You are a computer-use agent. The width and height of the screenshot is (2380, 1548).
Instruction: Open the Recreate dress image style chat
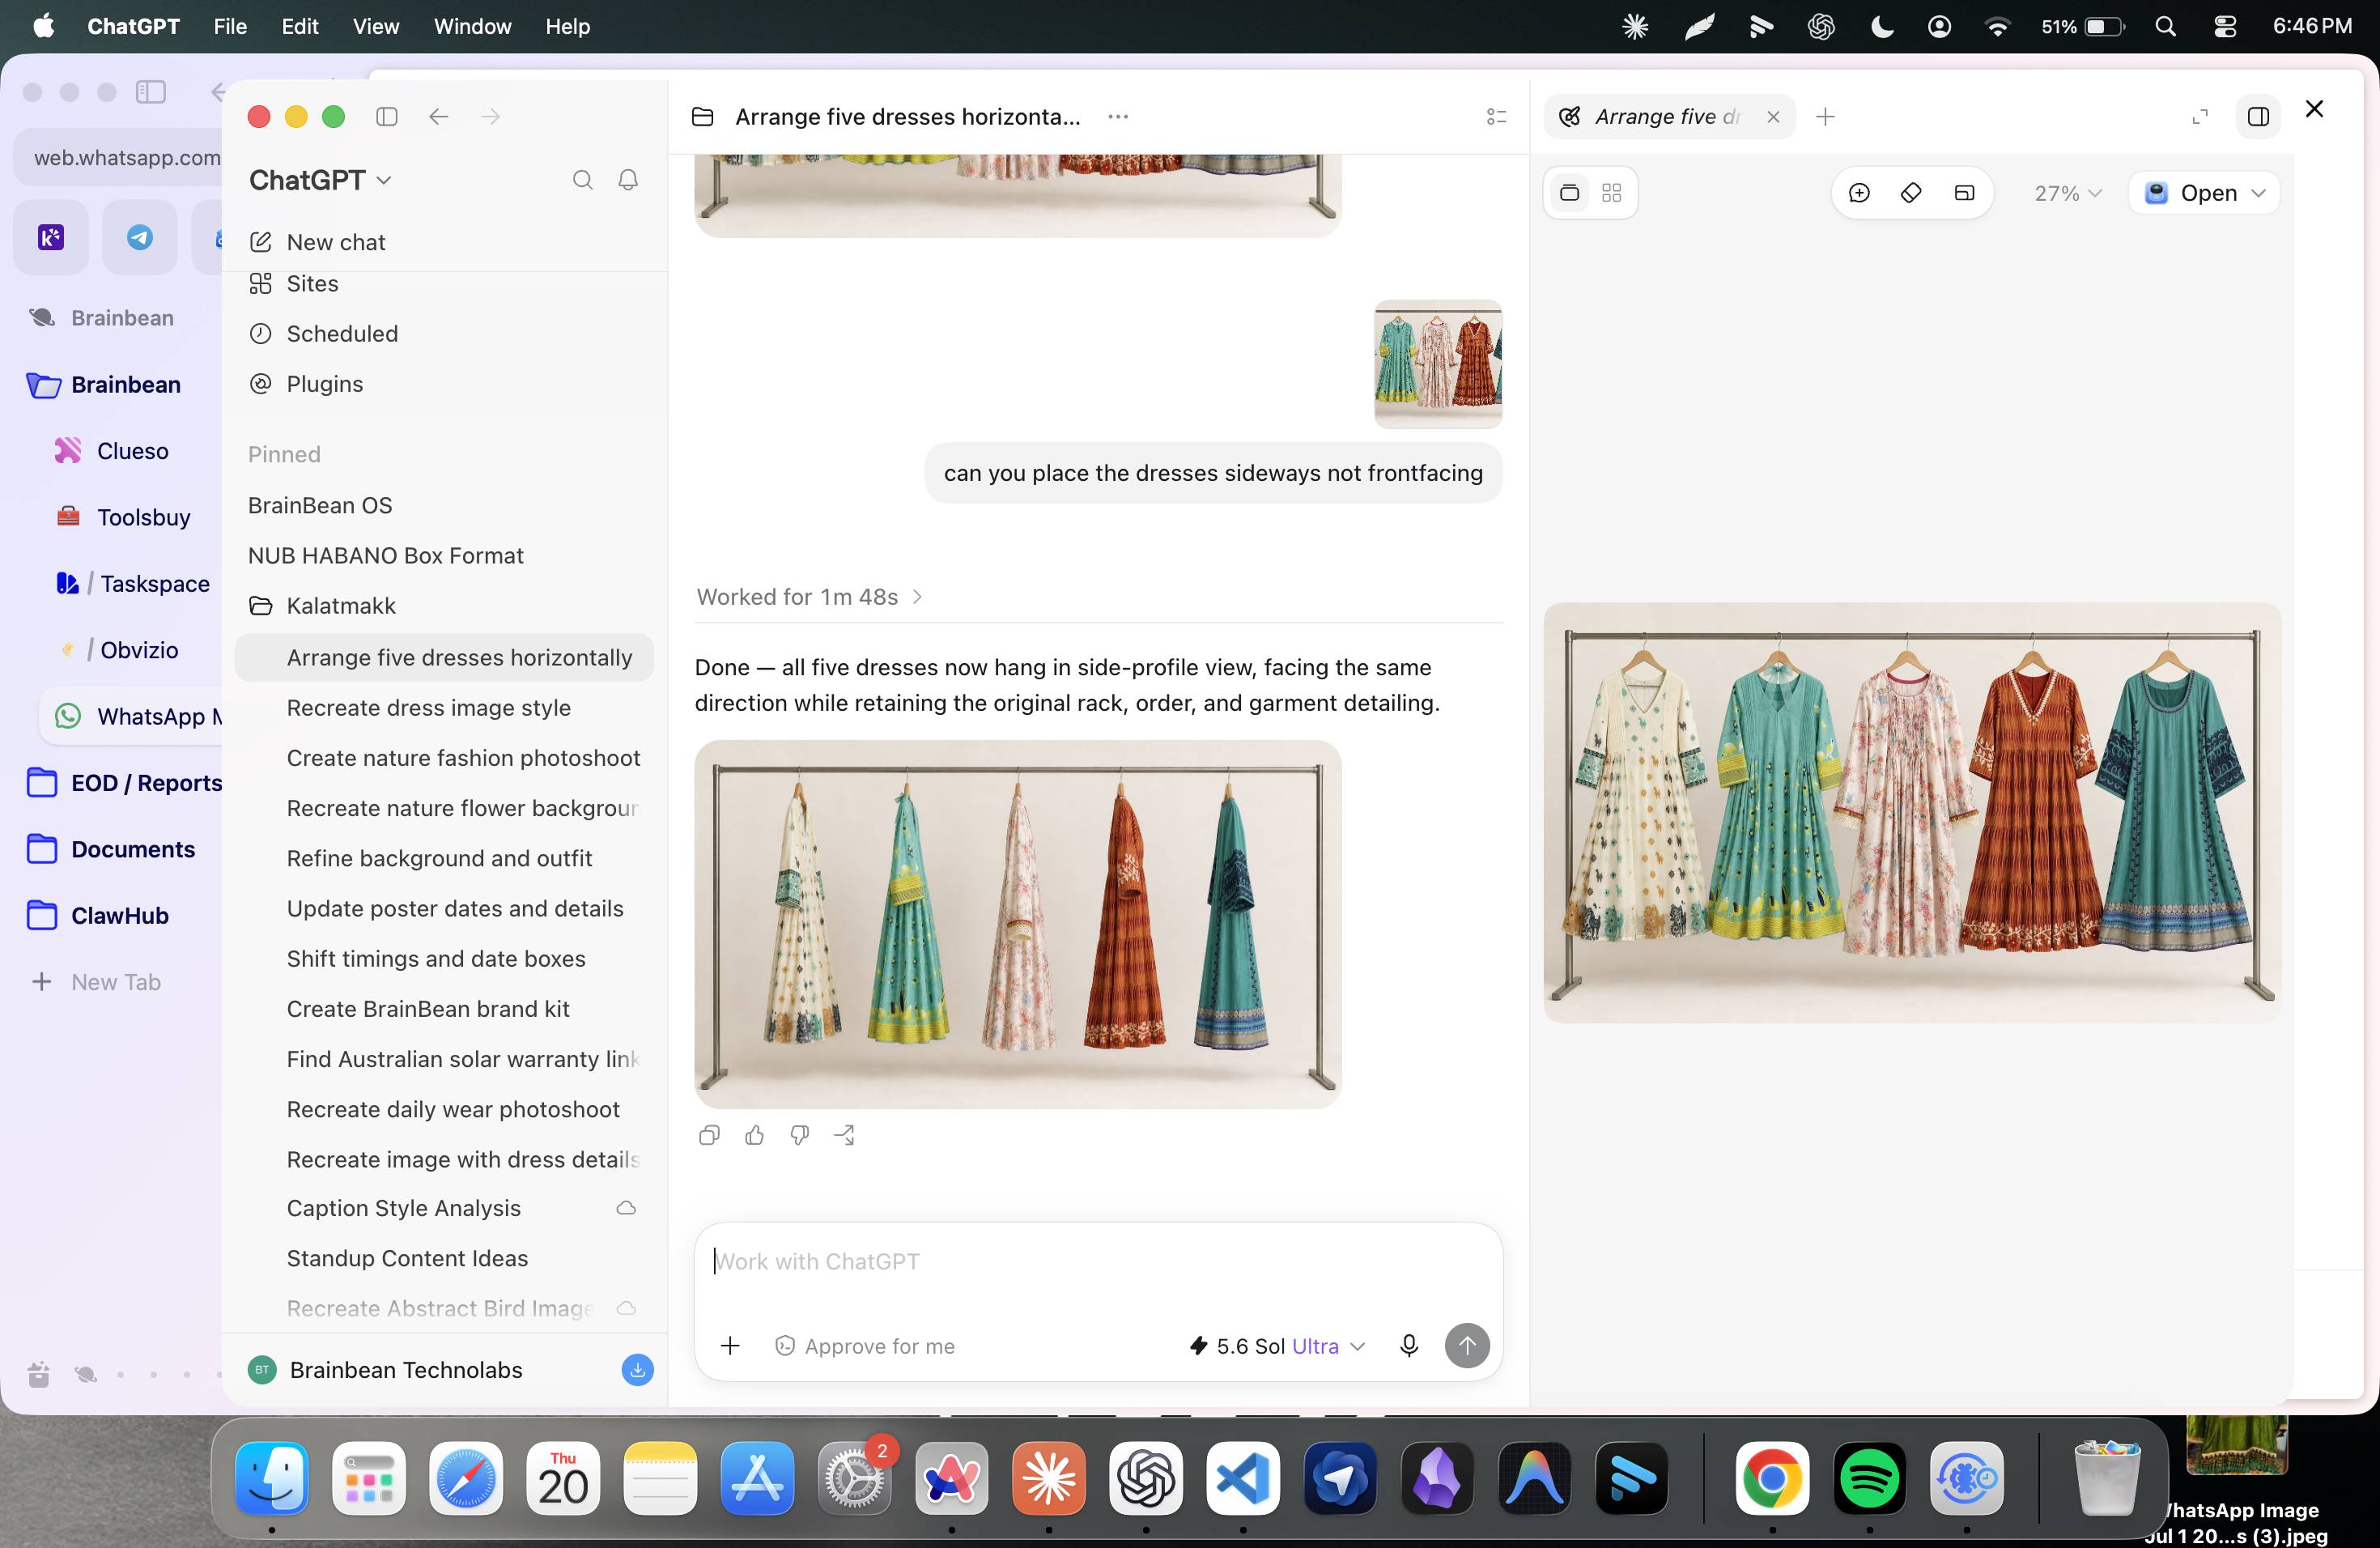[429, 708]
